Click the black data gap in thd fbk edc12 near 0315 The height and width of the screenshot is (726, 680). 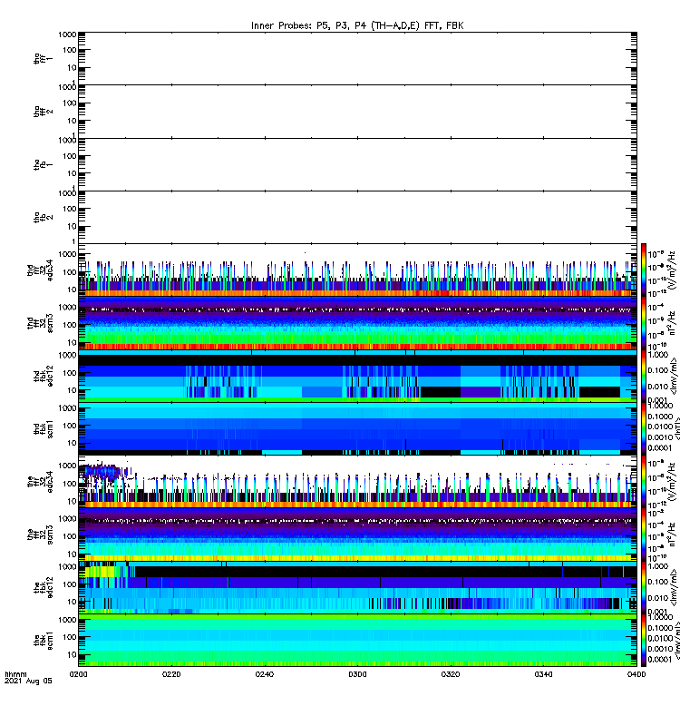pos(441,392)
